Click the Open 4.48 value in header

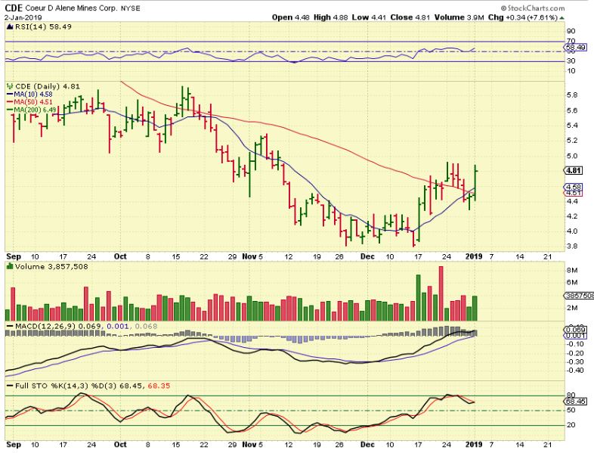[x=291, y=17]
